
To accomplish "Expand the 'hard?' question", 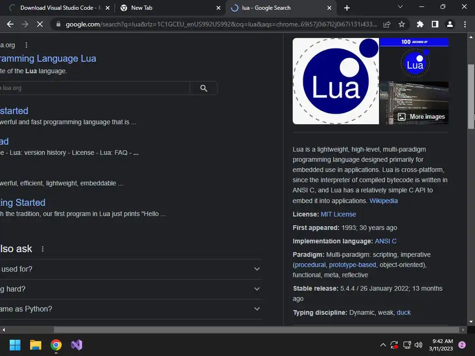I will tap(131, 289).
